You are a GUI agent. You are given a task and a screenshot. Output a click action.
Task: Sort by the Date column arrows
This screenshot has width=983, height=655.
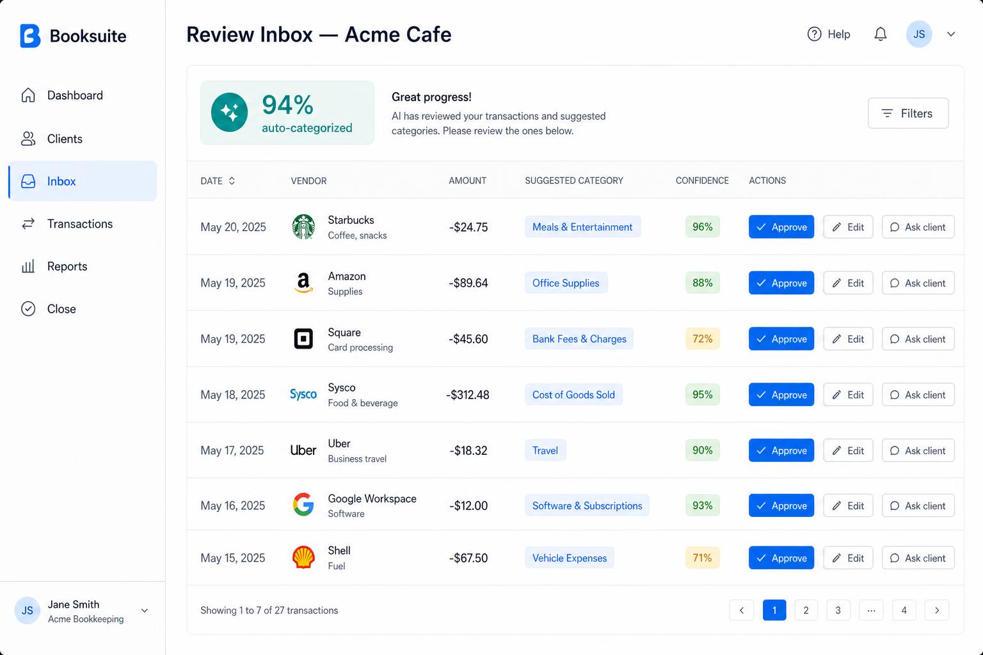pyautogui.click(x=232, y=181)
